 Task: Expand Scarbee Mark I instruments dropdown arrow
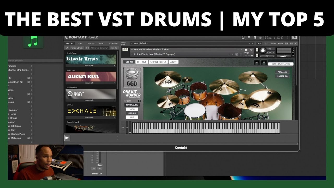(115, 100)
